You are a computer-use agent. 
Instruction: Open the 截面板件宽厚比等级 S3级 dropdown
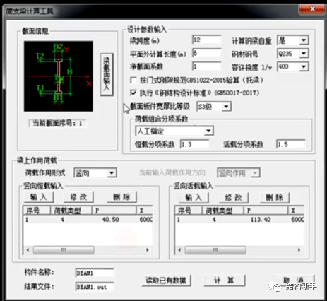click(226, 107)
